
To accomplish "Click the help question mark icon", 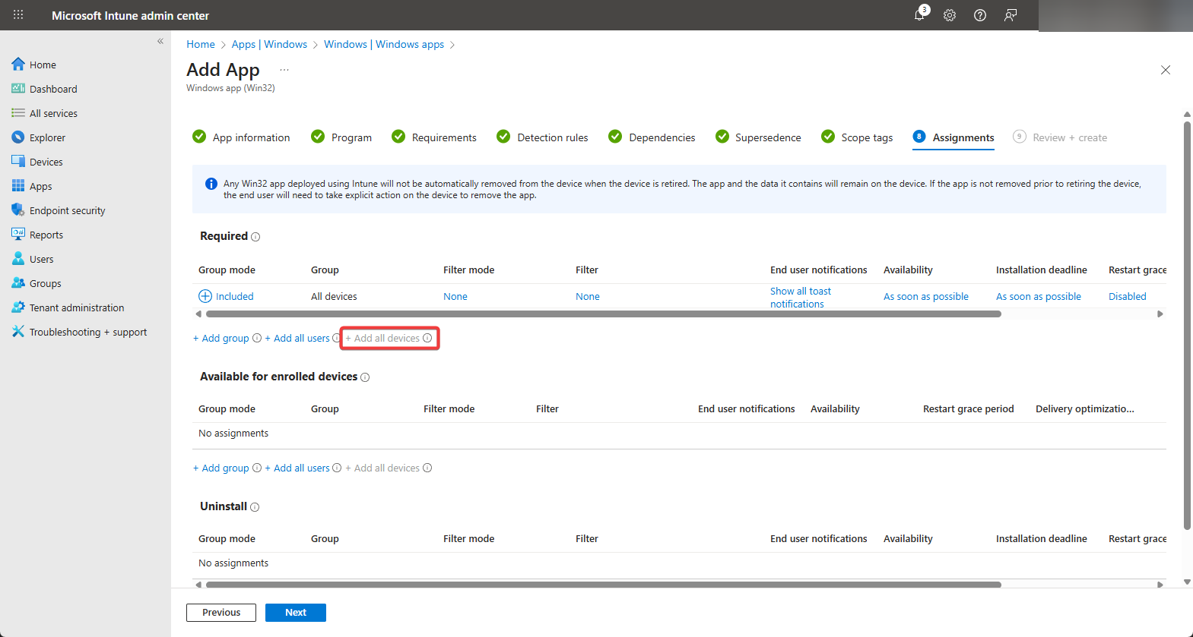I will 980,15.
